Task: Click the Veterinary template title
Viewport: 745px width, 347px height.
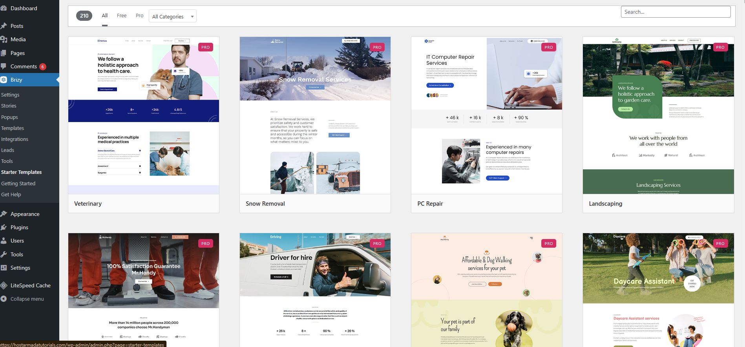Action: pos(88,204)
